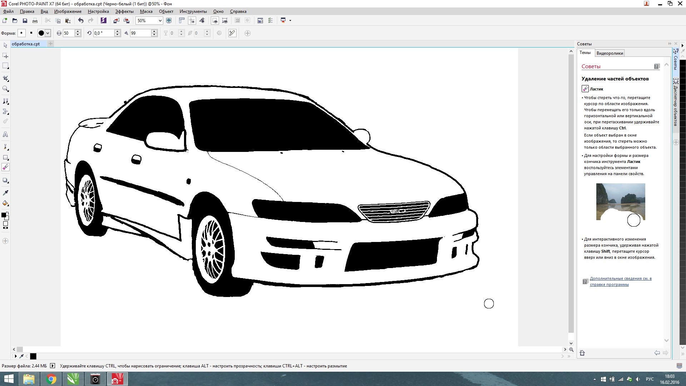Click the foreground black color swatch

[x=4, y=215]
